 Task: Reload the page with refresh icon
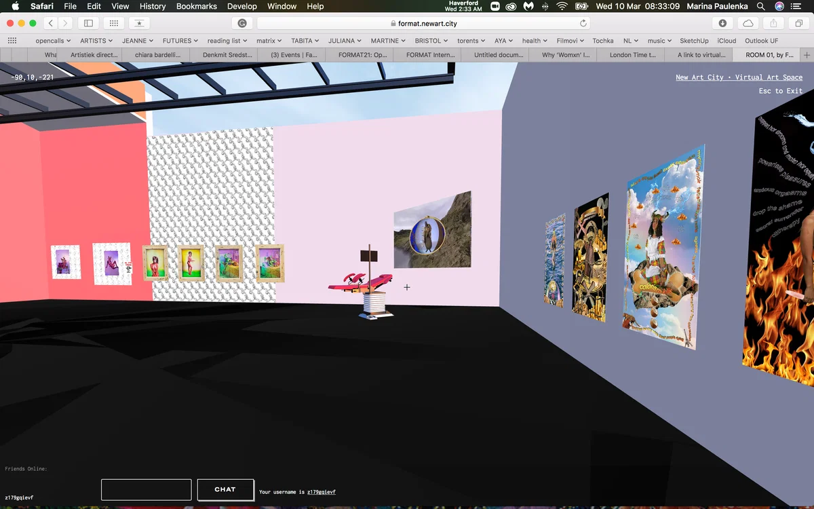583,23
